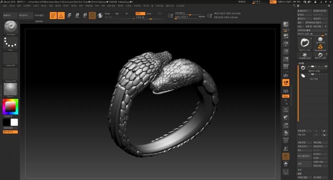Click the focal shift circle icon

170,16
